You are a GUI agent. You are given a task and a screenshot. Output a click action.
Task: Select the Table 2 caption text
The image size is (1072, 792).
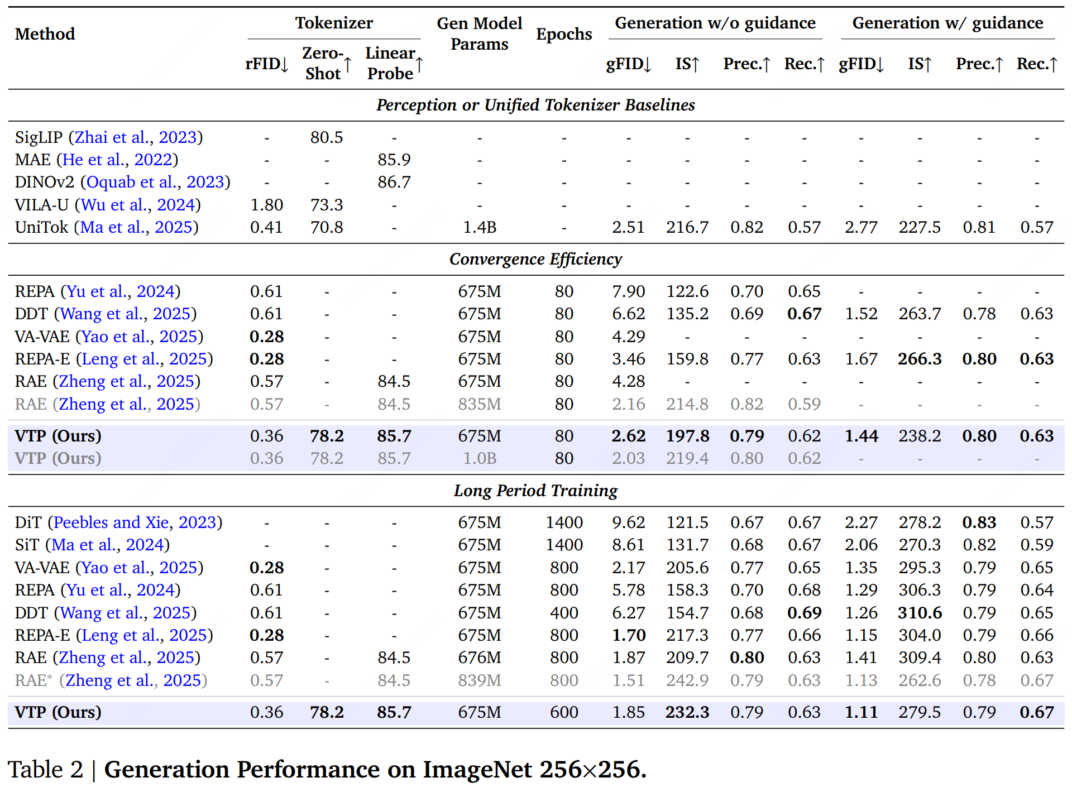tap(327, 769)
